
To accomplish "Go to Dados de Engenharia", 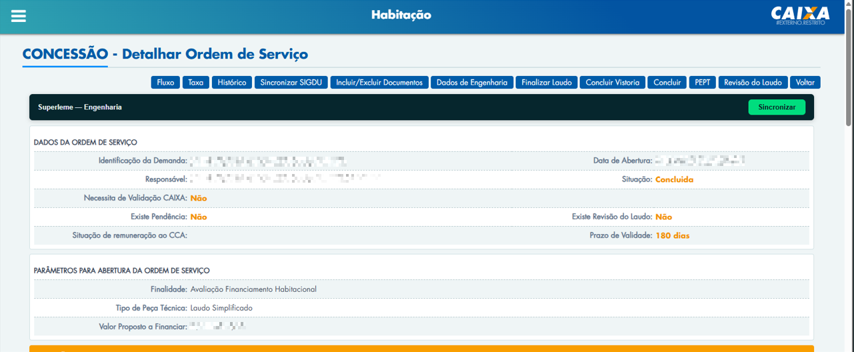I will coord(472,83).
